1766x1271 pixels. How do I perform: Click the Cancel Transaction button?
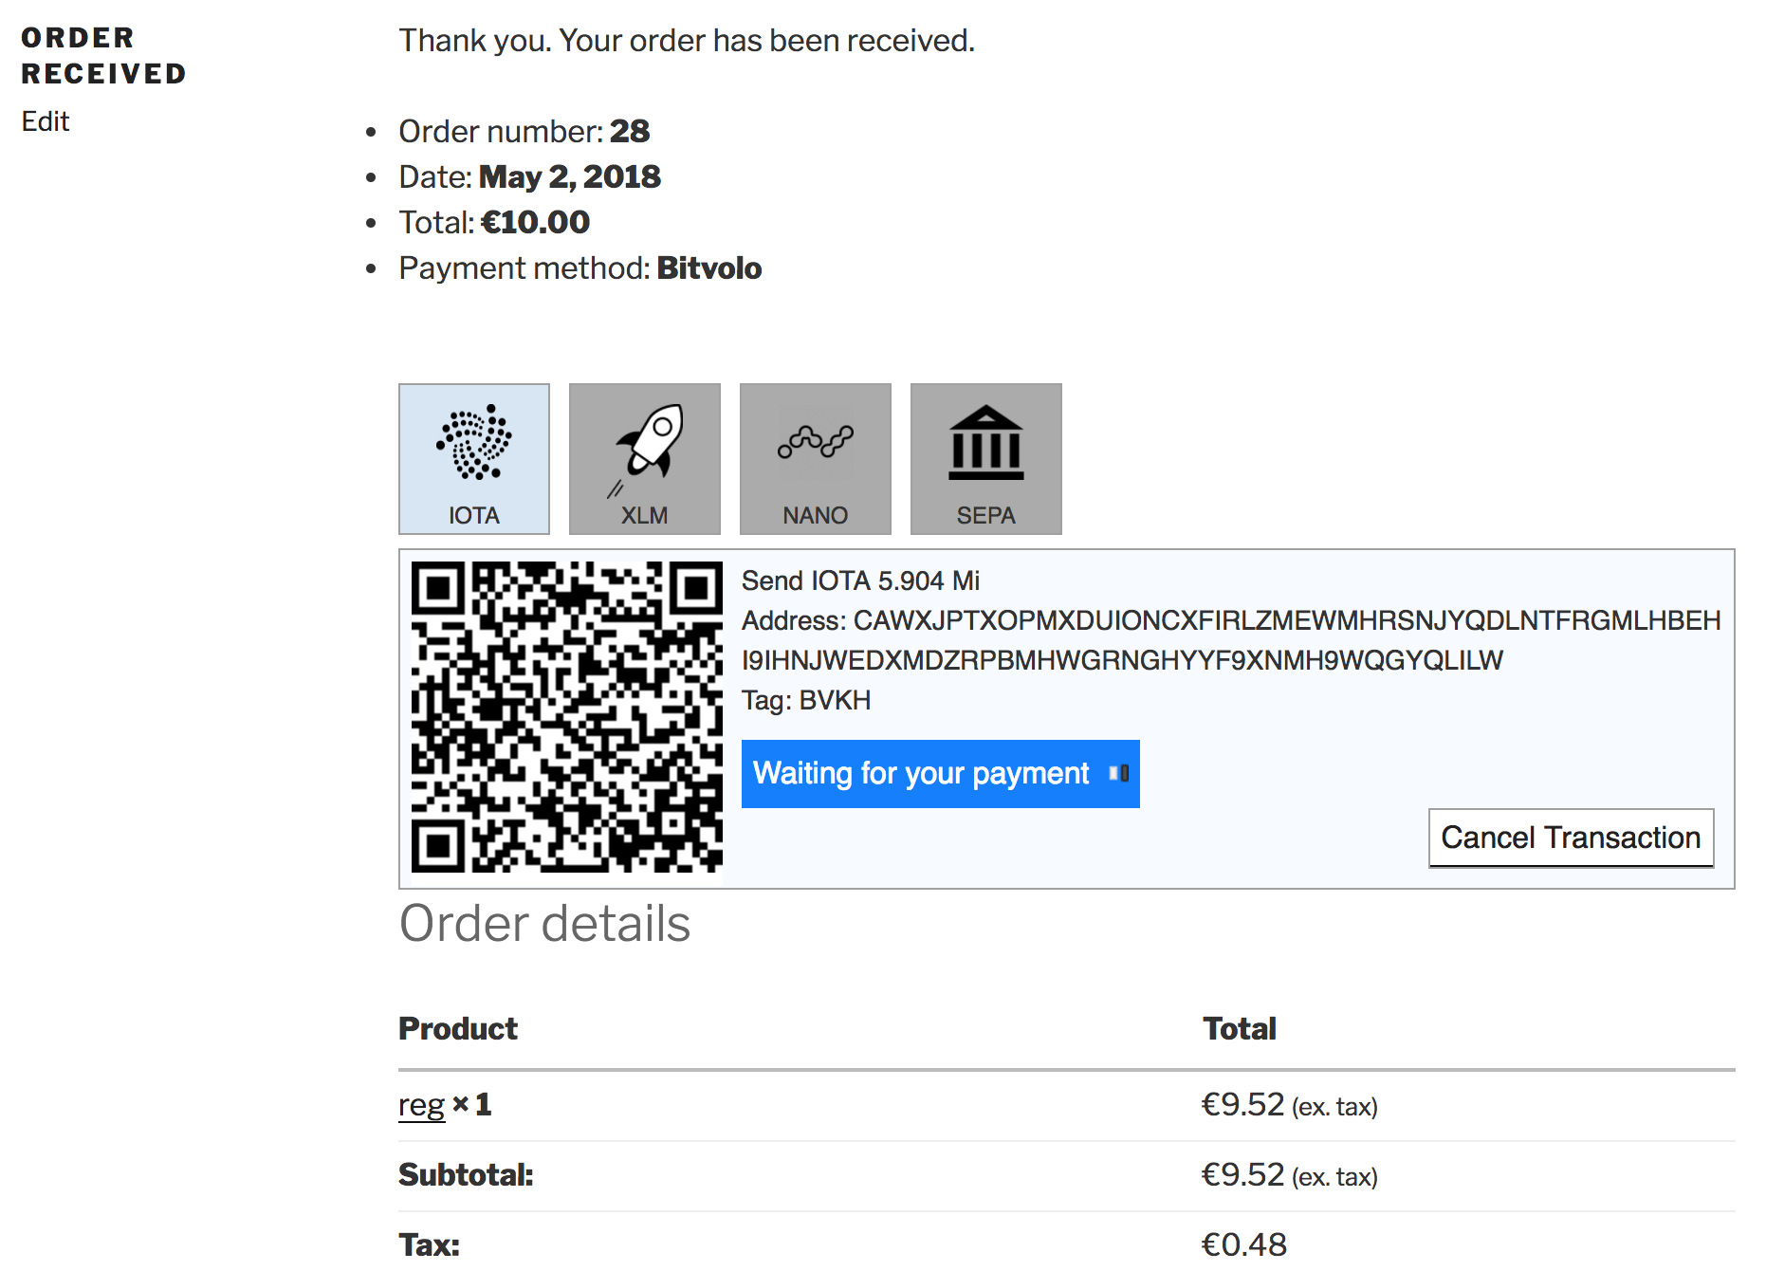(x=1571, y=838)
